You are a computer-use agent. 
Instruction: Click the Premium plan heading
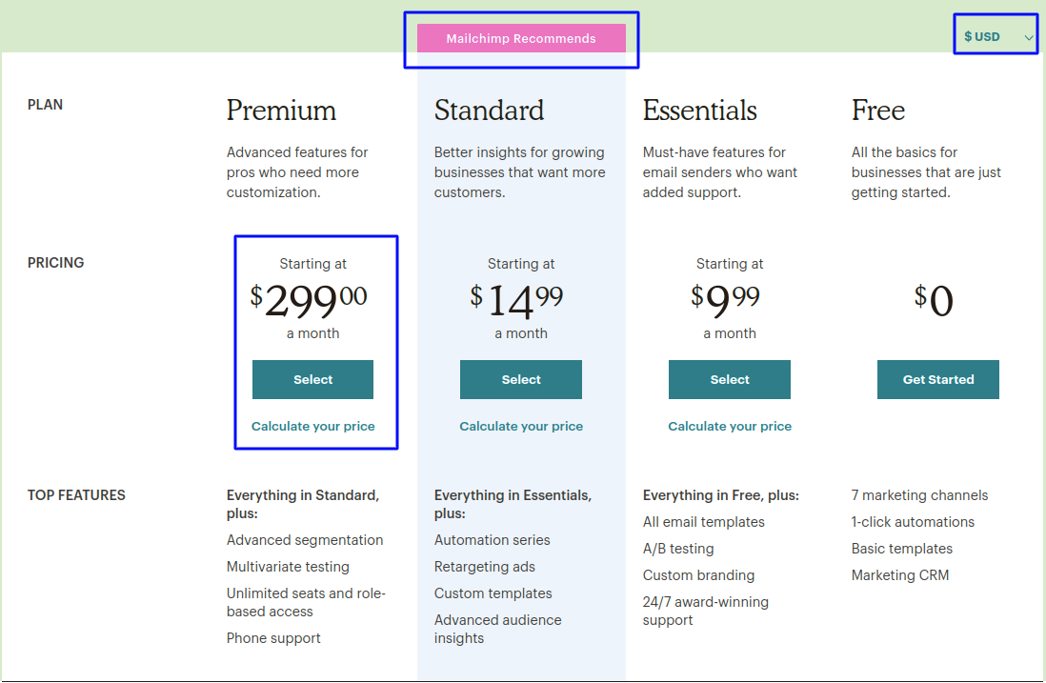point(281,111)
